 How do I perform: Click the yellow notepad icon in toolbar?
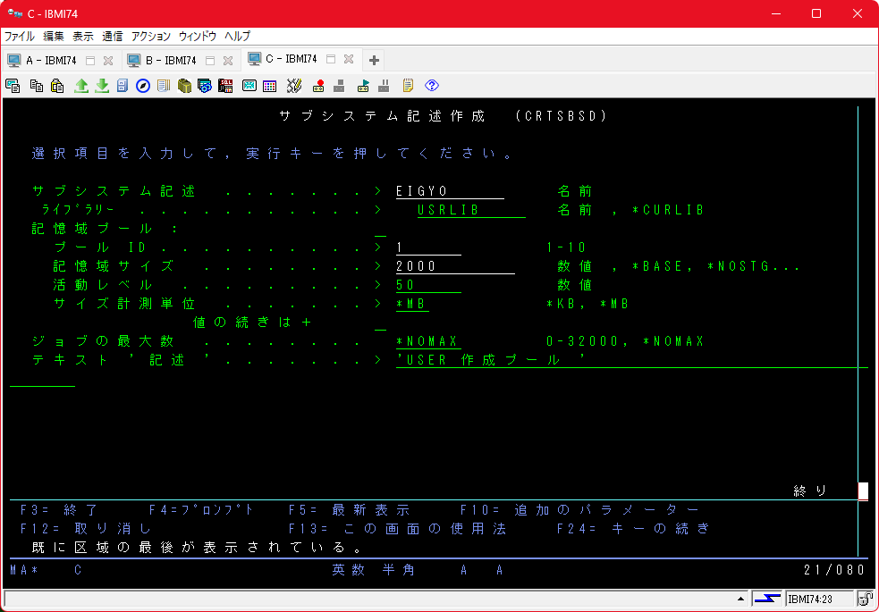click(408, 86)
